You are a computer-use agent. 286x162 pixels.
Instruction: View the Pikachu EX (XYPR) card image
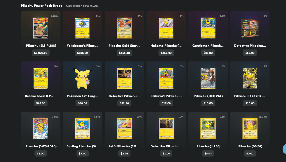click(x=250, y=78)
